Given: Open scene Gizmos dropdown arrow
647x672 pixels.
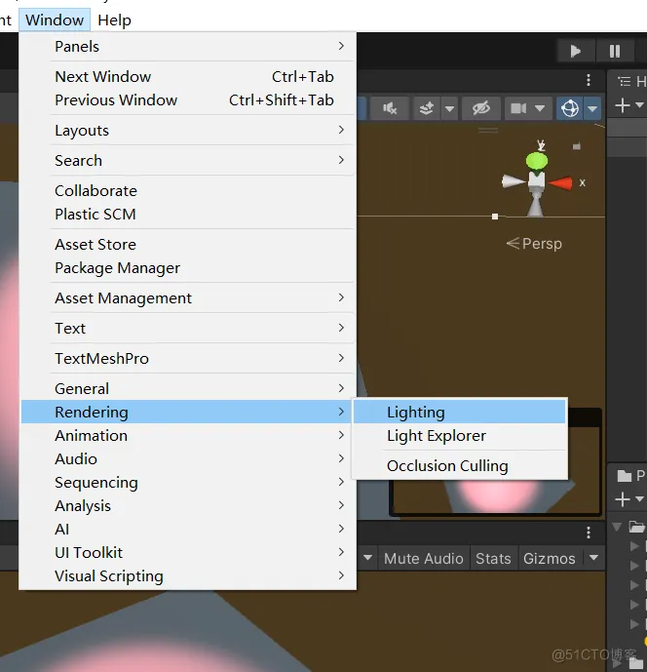Looking at the screenshot, I should [x=592, y=108].
